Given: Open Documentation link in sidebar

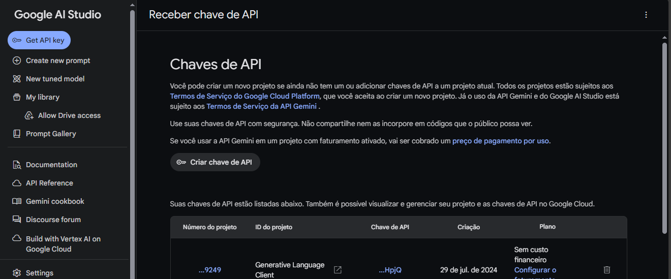Looking at the screenshot, I should click(51, 165).
